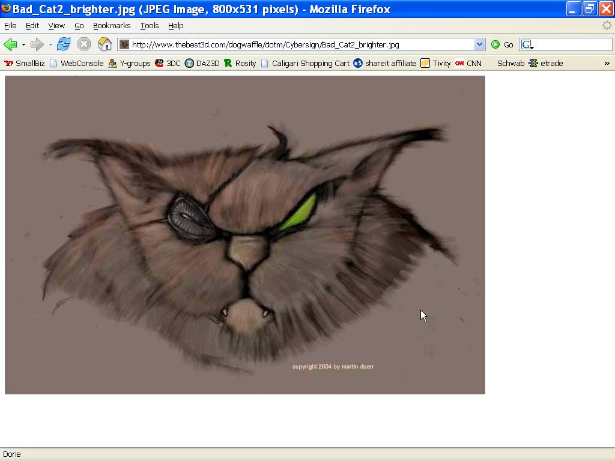Viewport: 615px width, 461px height.
Task: Click in the URL address field
Action: tap(300, 44)
